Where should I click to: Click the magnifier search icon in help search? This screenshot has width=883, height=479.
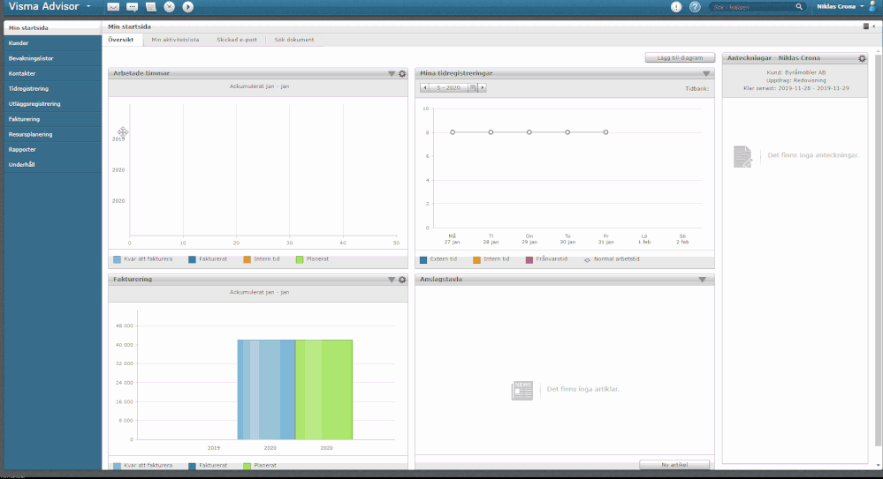pos(798,7)
